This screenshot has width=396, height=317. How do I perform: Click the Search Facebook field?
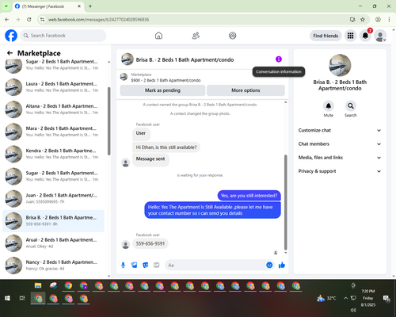pos(63,36)
